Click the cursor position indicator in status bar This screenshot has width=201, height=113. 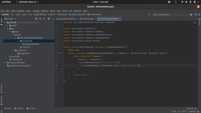(174, 111)
